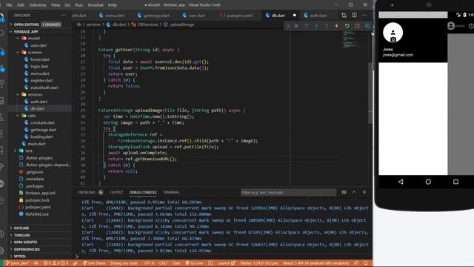474x267 pixels.
Task: Click UTF-8 encoding in the status bar
Action: tap(149, 263)
